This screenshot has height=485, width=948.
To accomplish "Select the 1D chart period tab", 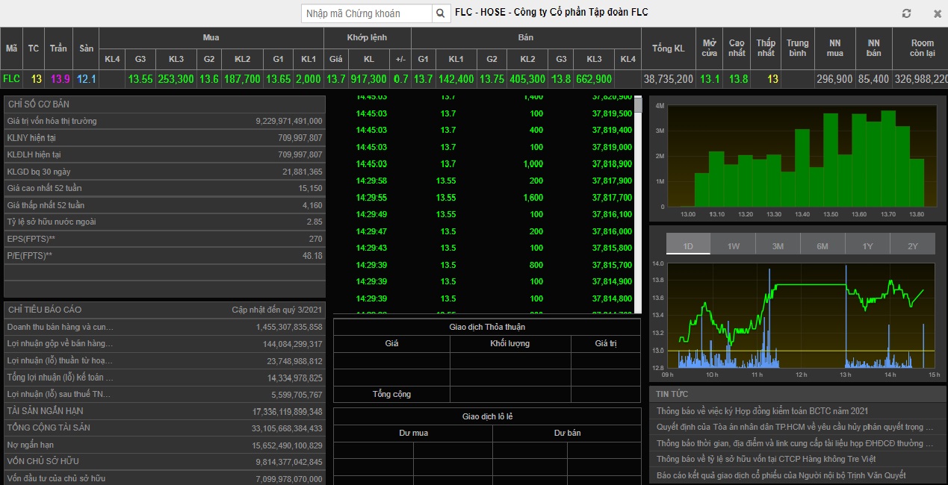I will [x=688, y=245].
